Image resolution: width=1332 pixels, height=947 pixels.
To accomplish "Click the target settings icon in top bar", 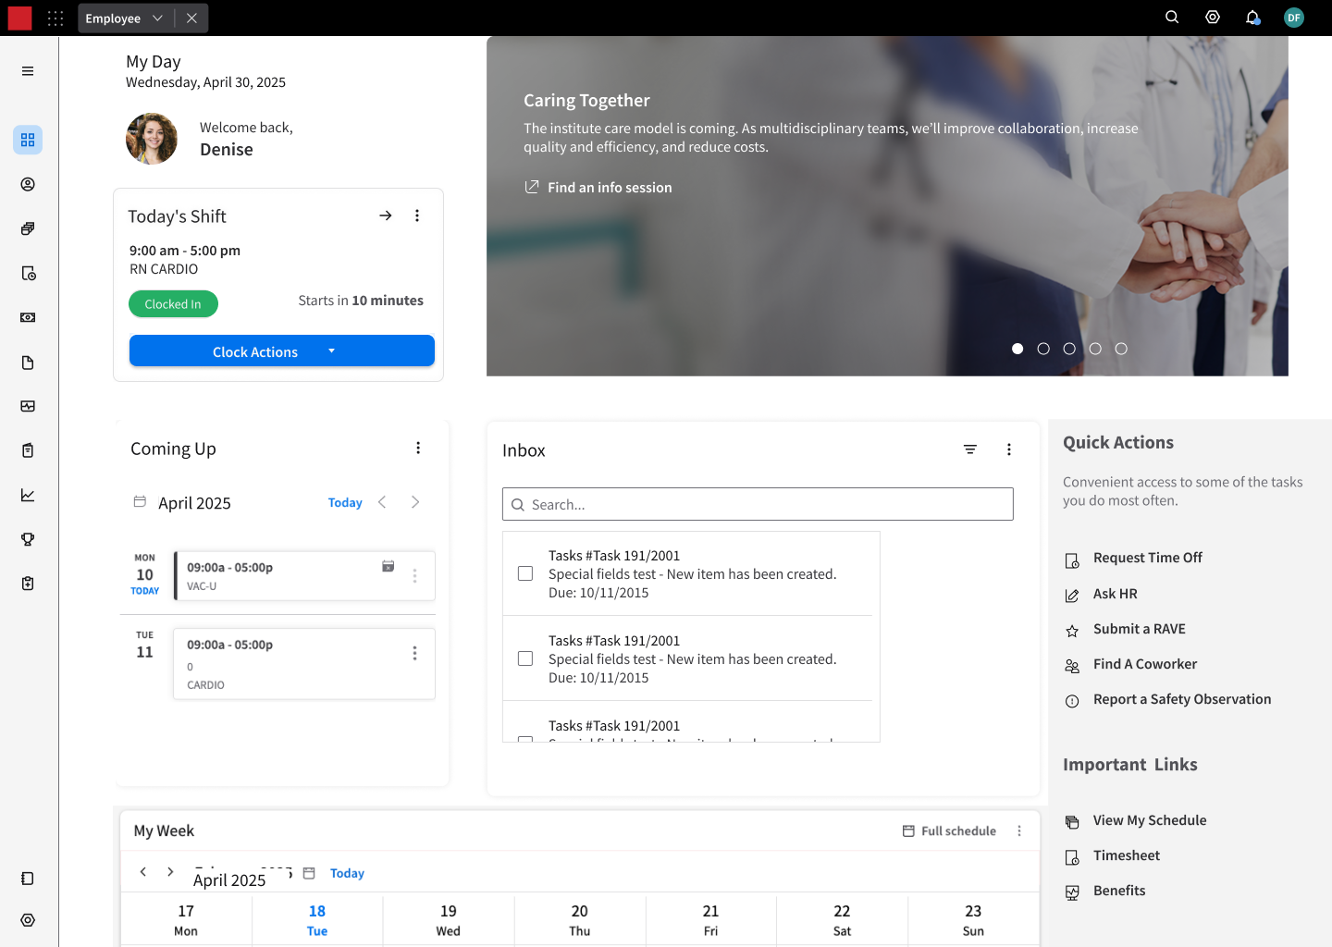I will [x=1213, y=18].
